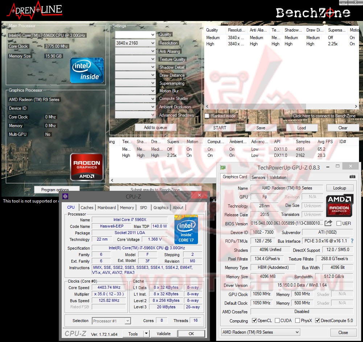Open the Anti Aliasing dropdown
The width and height of the screenshot is (363, 342).
pyautogui.click(x=135, y=51)
